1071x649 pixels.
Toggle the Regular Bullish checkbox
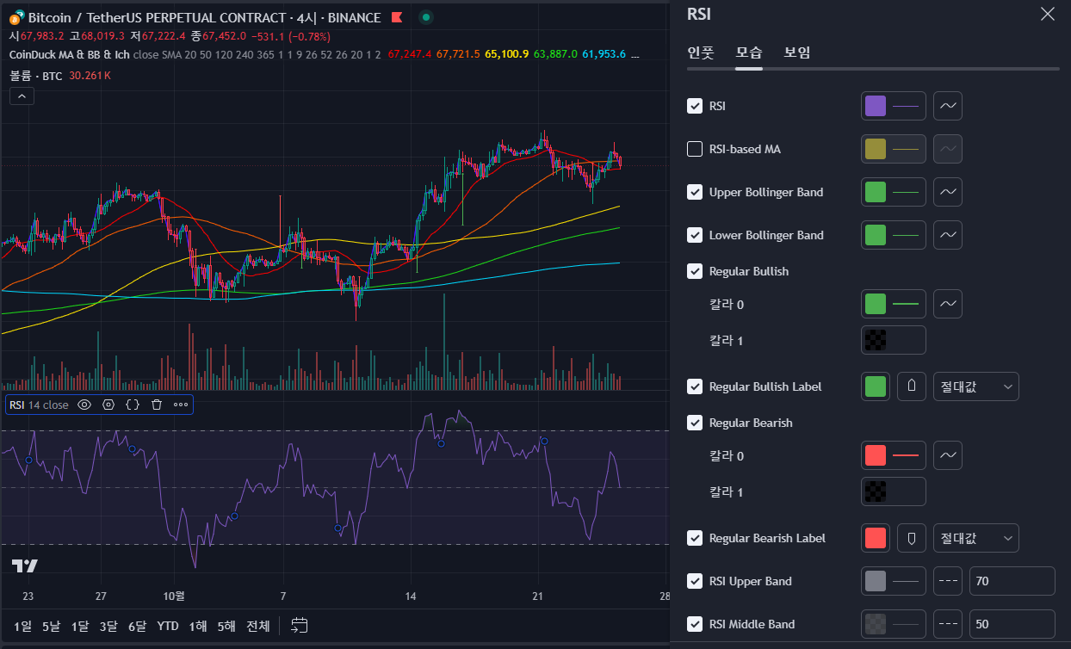tap(695, 271)
